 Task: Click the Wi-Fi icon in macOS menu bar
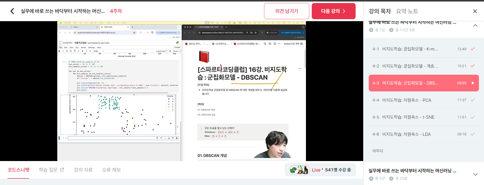click(289, 23)
